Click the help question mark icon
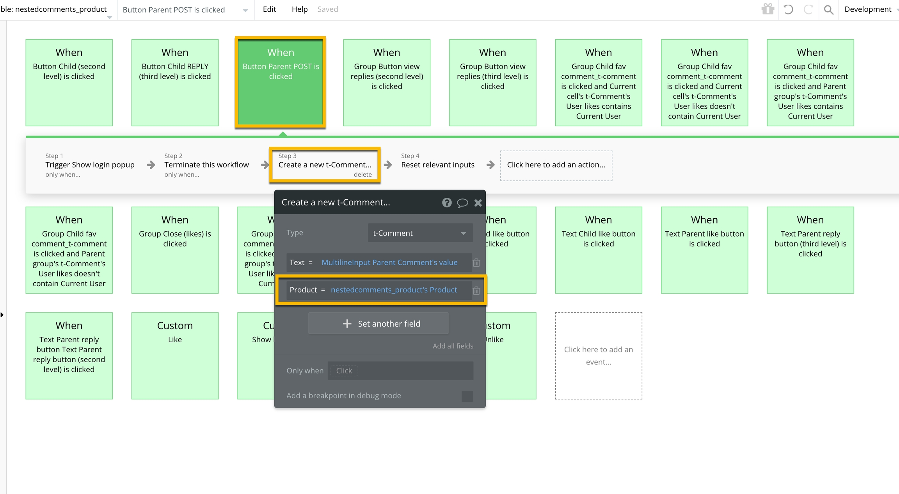Viewport: 899px width, 494px height. (x=447, y=202)
